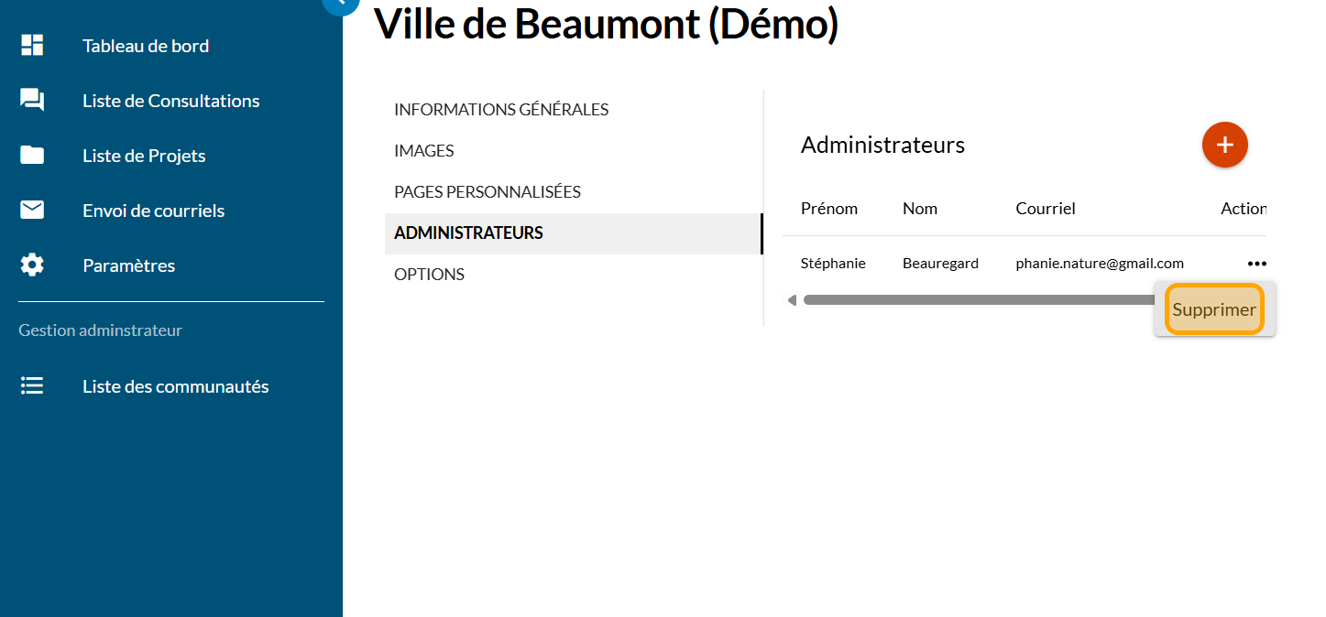The image size is (1326, 617).
Task: Select the Administrateurs tab
Action: pyautogui.click(x=468, y=233)
